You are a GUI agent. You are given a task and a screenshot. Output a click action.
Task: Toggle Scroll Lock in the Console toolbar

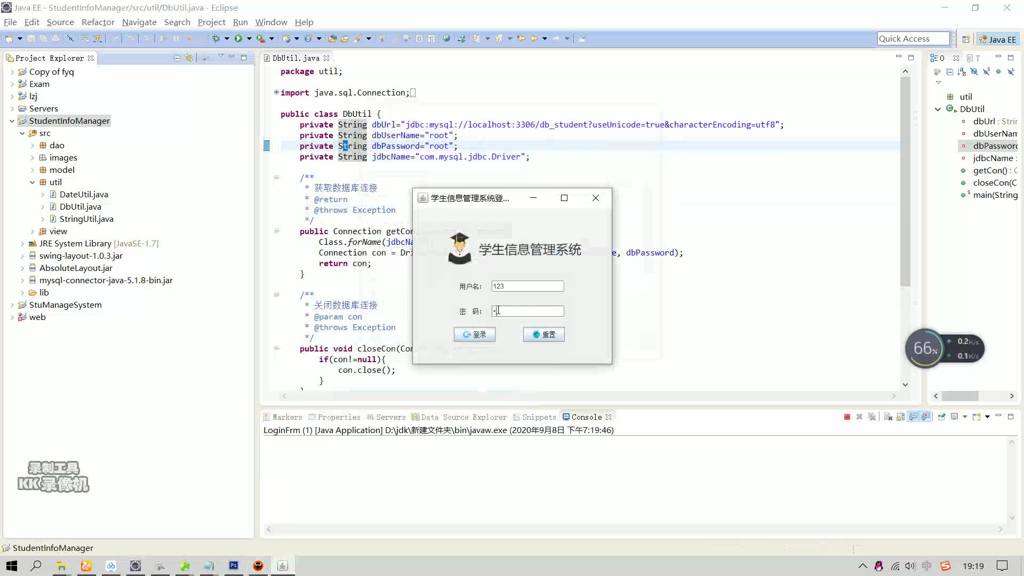click(900, 417)
